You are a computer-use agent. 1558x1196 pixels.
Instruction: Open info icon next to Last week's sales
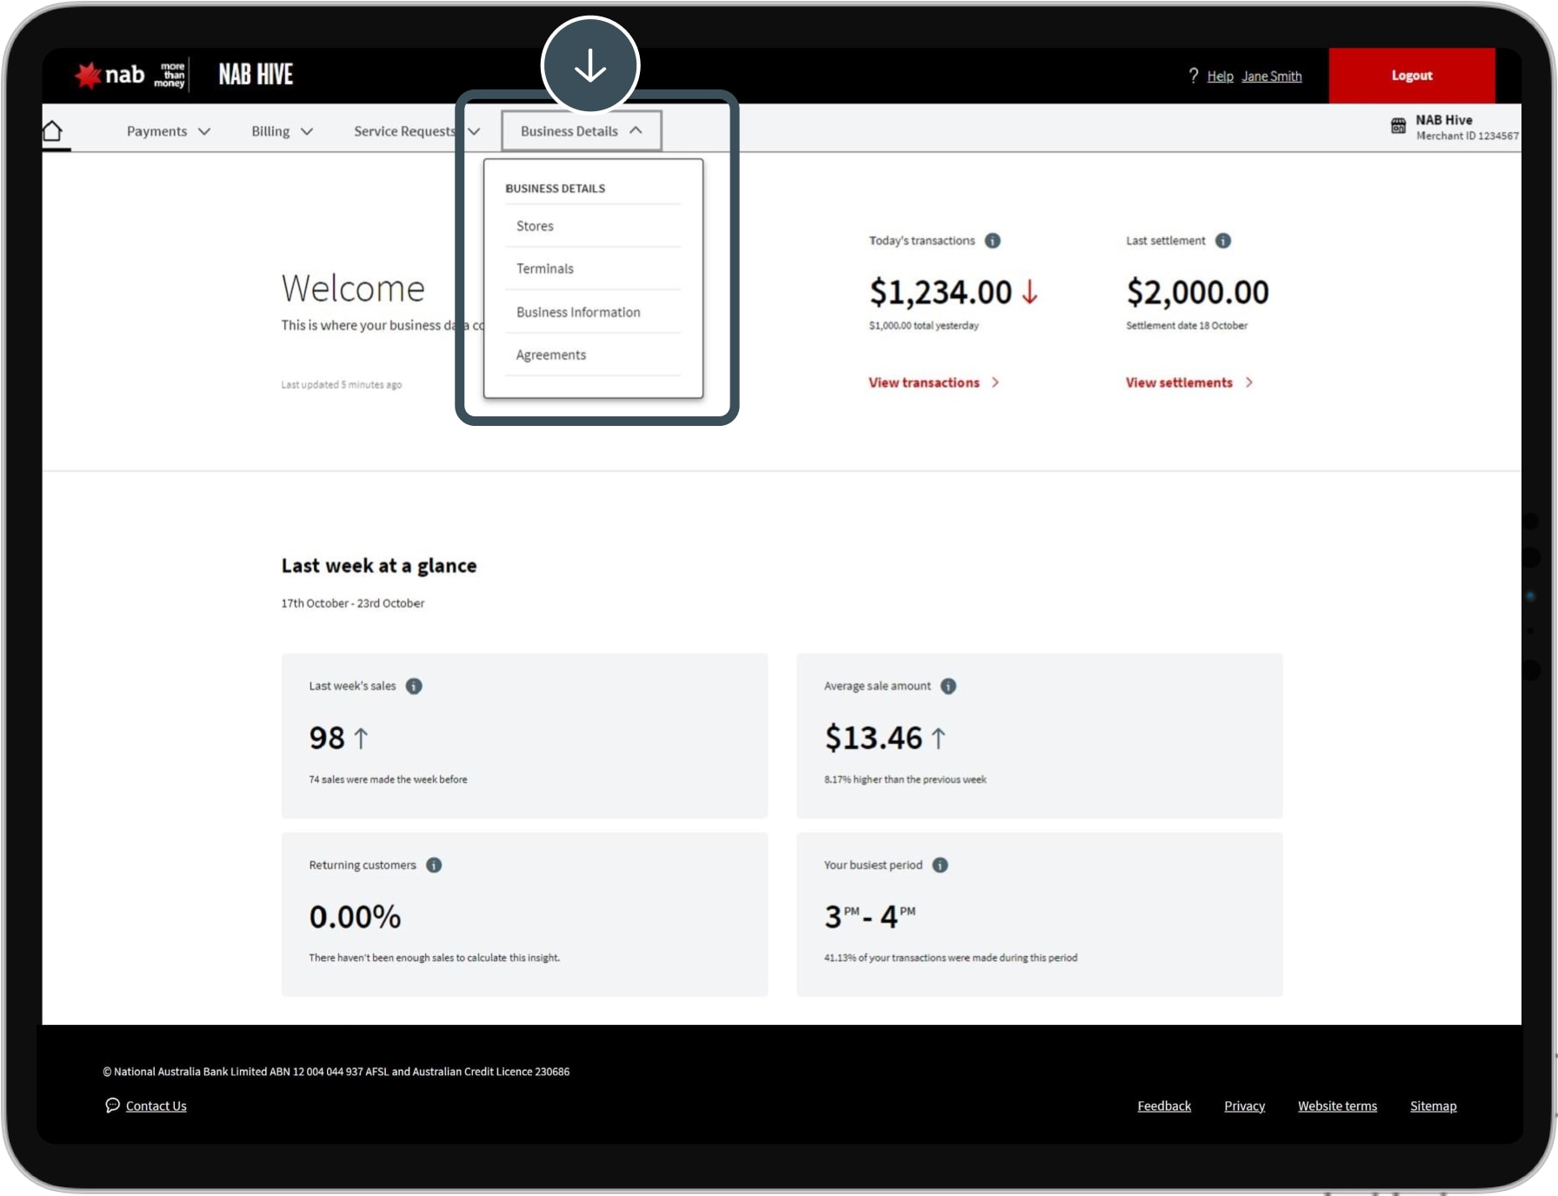(414, 686)
